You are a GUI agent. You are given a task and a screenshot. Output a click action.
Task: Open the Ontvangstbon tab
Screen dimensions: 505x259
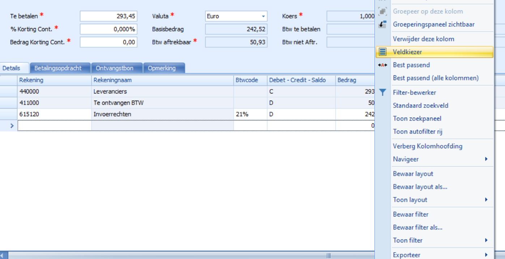pos(114,68)
